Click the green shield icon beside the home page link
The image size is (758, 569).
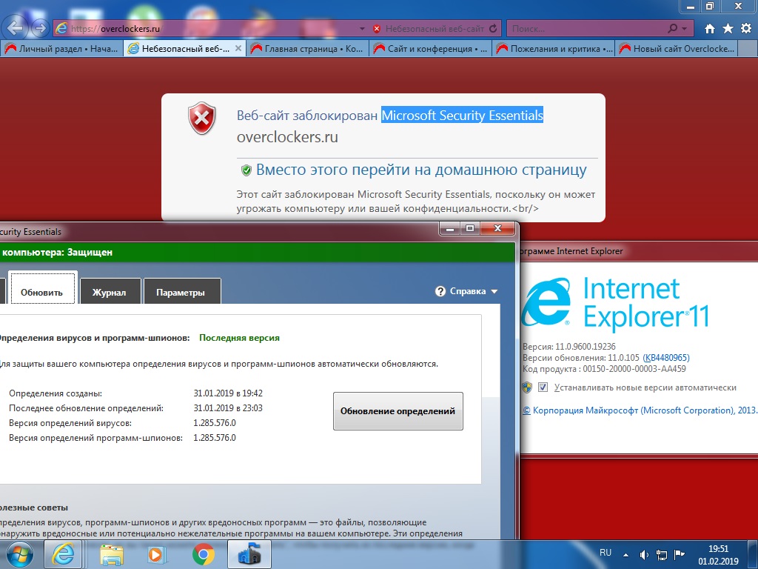point(246,170)
